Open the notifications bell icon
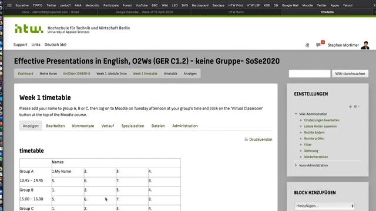This screenshot has width=376, height=211. (x=307, y=45)
